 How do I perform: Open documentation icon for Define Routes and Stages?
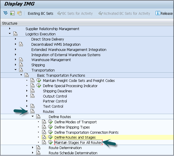(x=44, y=137)
